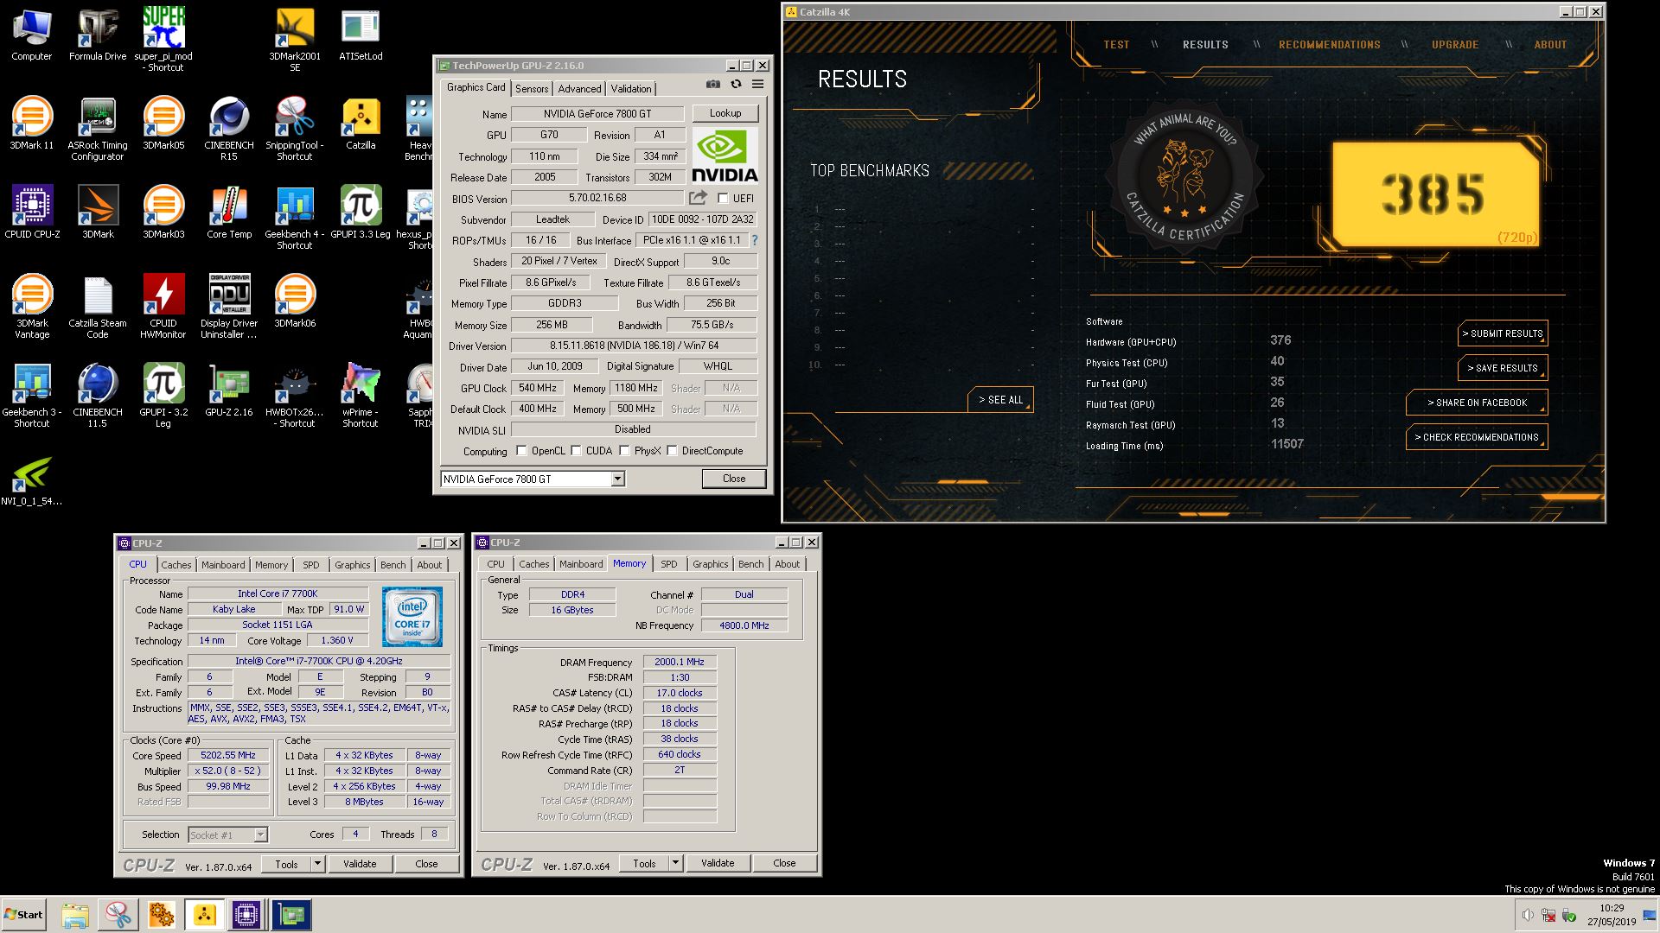1660x933 pixels.
Task: Toggle the DirectCompute checkbox
Action: [672, 451]
